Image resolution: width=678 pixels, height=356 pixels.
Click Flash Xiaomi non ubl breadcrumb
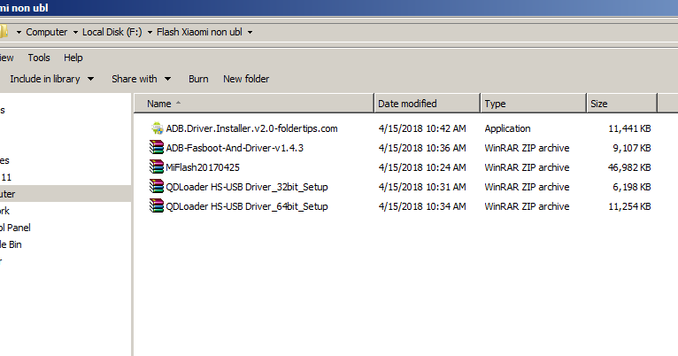point(199,32)
